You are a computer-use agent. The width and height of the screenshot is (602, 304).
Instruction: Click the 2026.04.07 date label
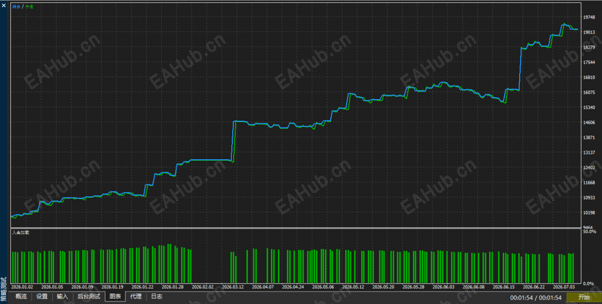click(263, 287)
